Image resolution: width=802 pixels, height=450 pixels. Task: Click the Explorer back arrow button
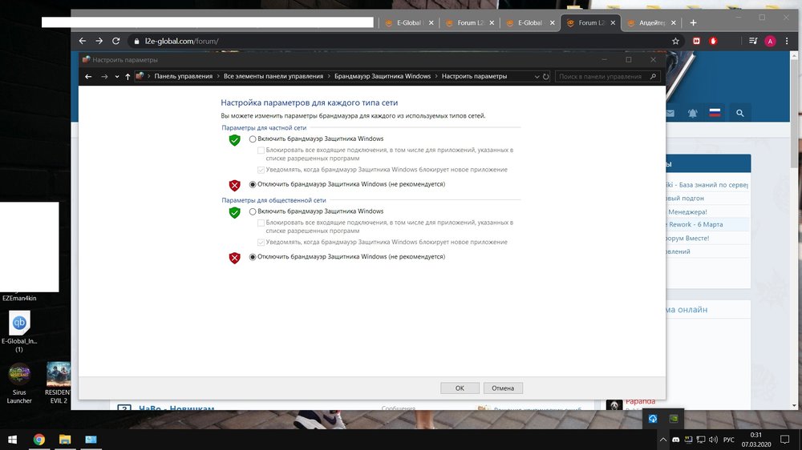[x=89, y=77]
